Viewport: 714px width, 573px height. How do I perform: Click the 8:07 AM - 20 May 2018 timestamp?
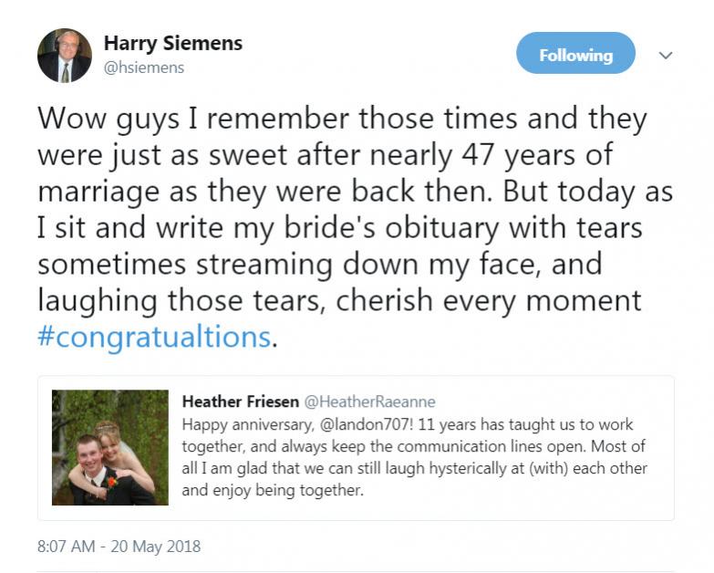point(119,547)
